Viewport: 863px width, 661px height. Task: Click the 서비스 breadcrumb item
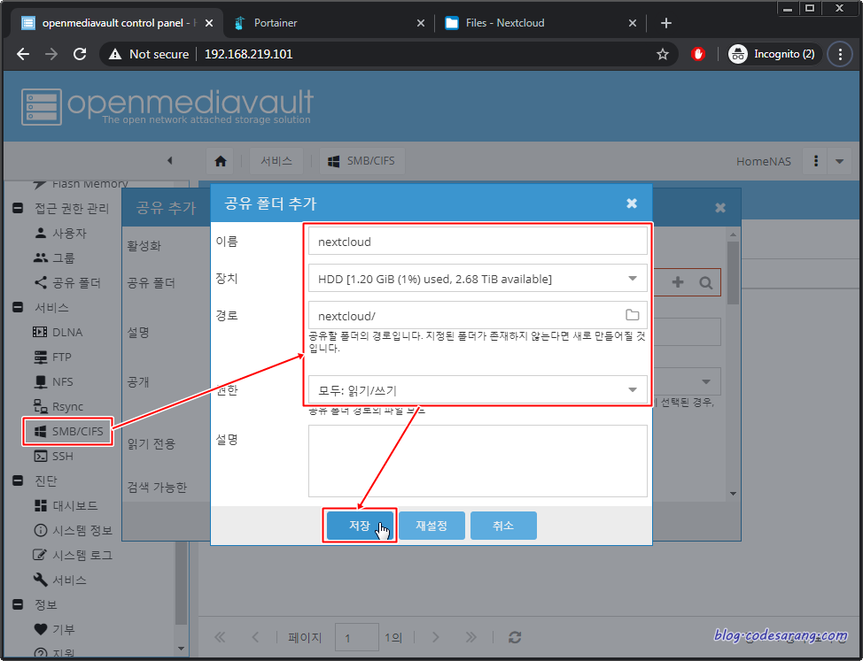(x=276, y=161)
